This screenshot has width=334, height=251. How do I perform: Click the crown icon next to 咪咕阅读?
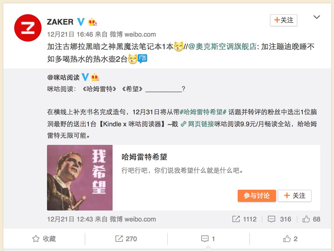95,77
